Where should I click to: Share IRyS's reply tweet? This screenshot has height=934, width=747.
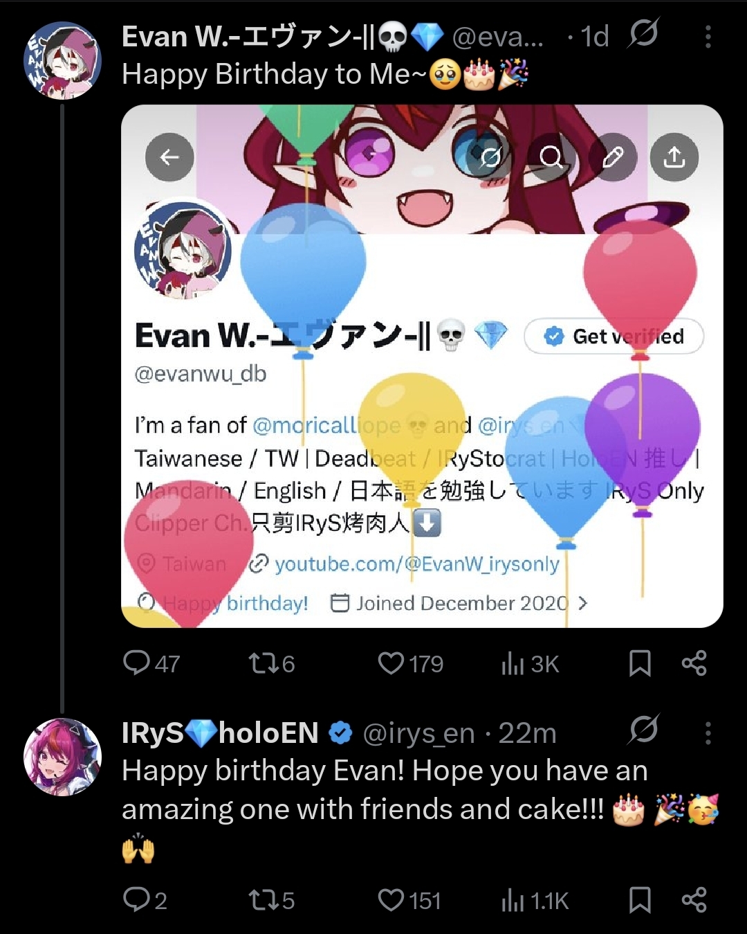pyautogui.click(x=694, y=900)
